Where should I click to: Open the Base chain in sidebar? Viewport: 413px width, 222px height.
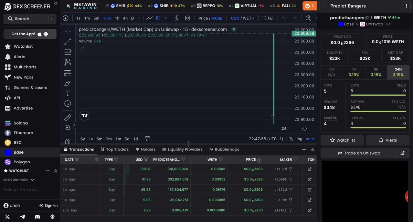(x=19, y=152)
